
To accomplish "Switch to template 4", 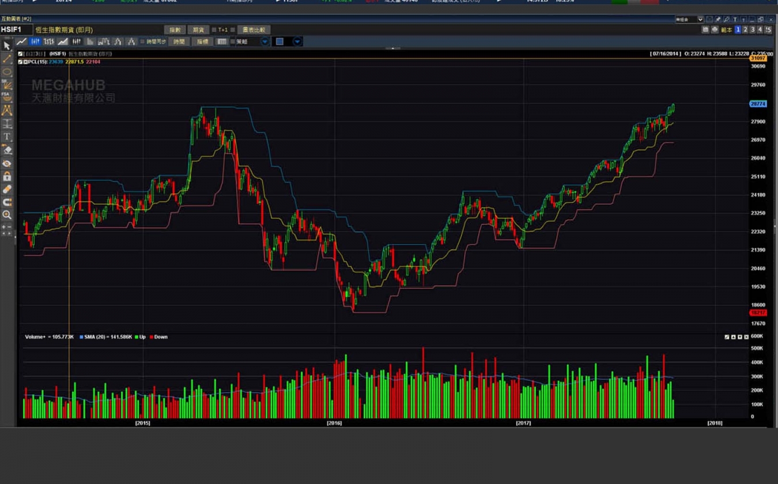I will point(760,29).
